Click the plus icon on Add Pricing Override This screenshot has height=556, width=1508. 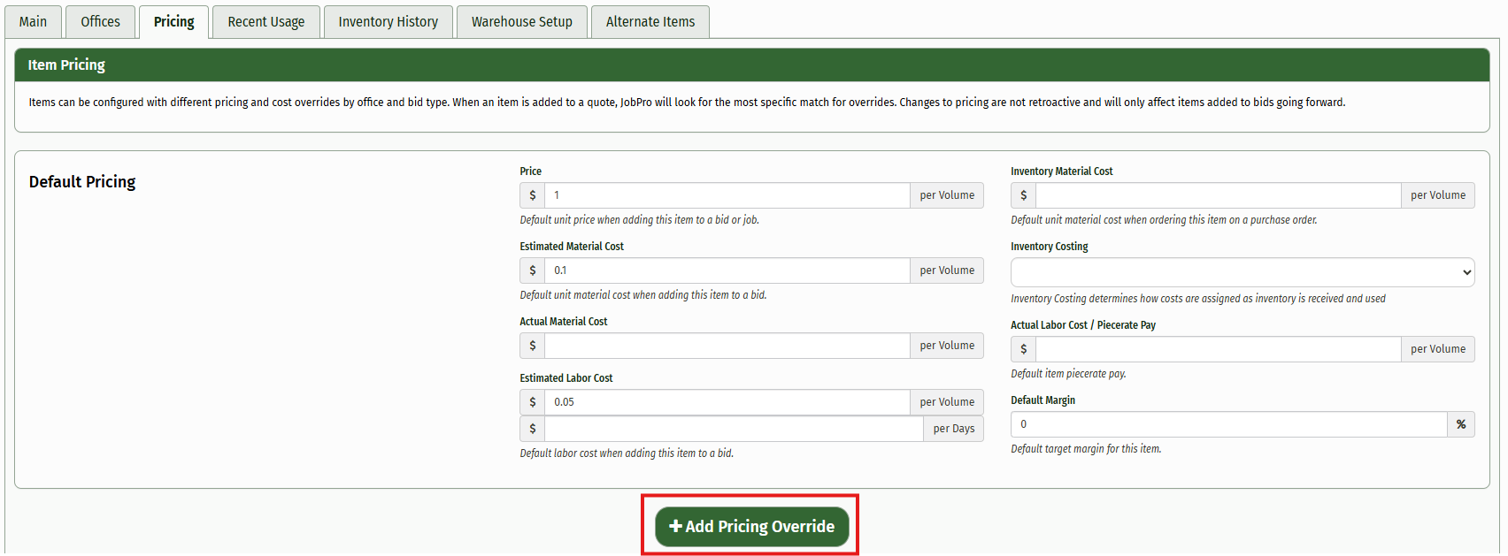tap(675, 526)
